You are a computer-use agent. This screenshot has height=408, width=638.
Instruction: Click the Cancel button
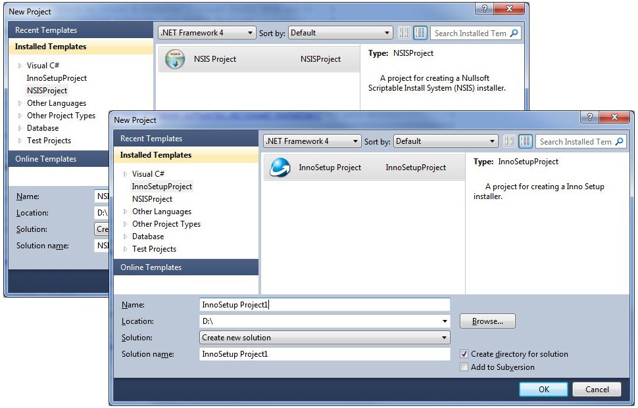(597, 390)
